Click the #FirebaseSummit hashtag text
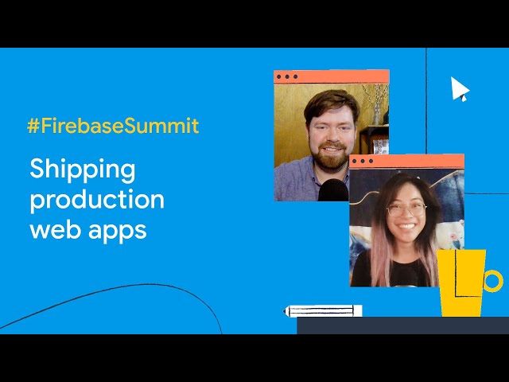509x382 pixels. [113, 126]
